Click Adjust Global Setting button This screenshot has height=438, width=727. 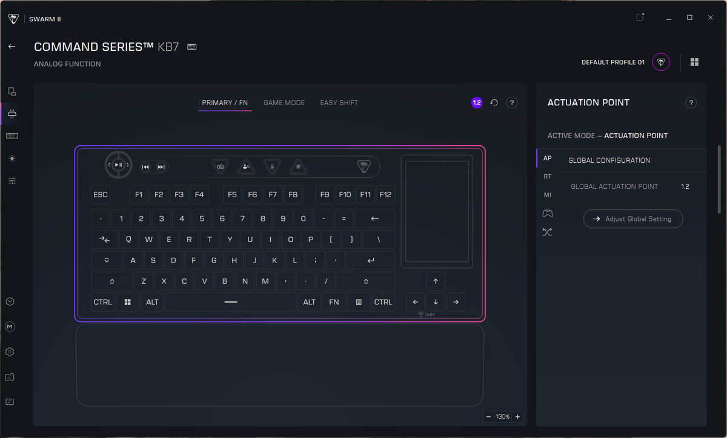tap(633, 219)
